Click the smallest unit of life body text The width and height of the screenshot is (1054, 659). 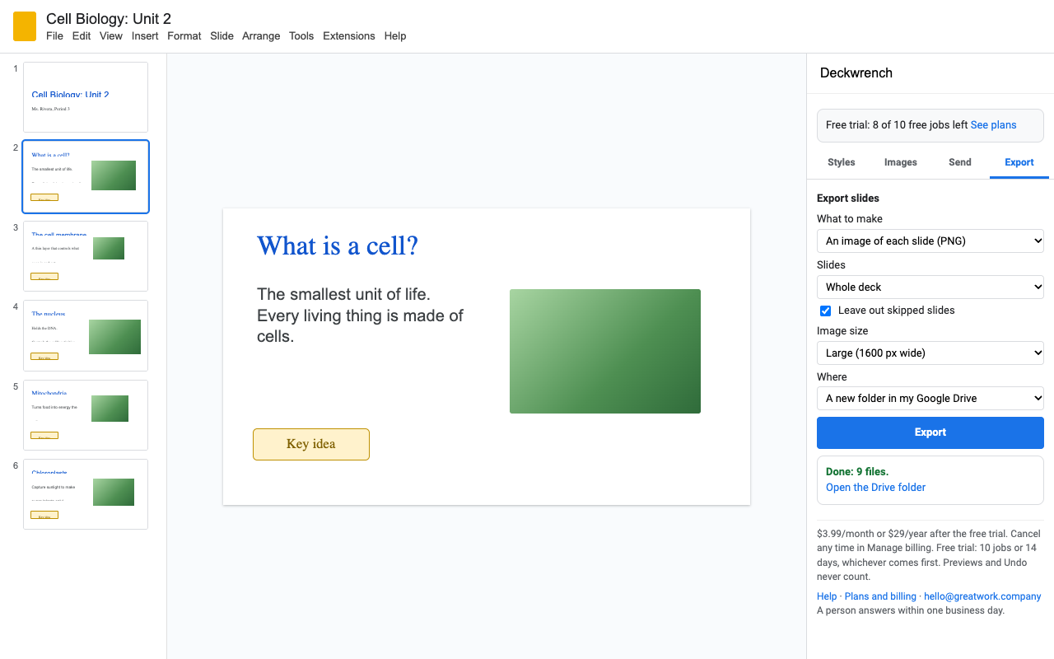(x=360, y=315)
